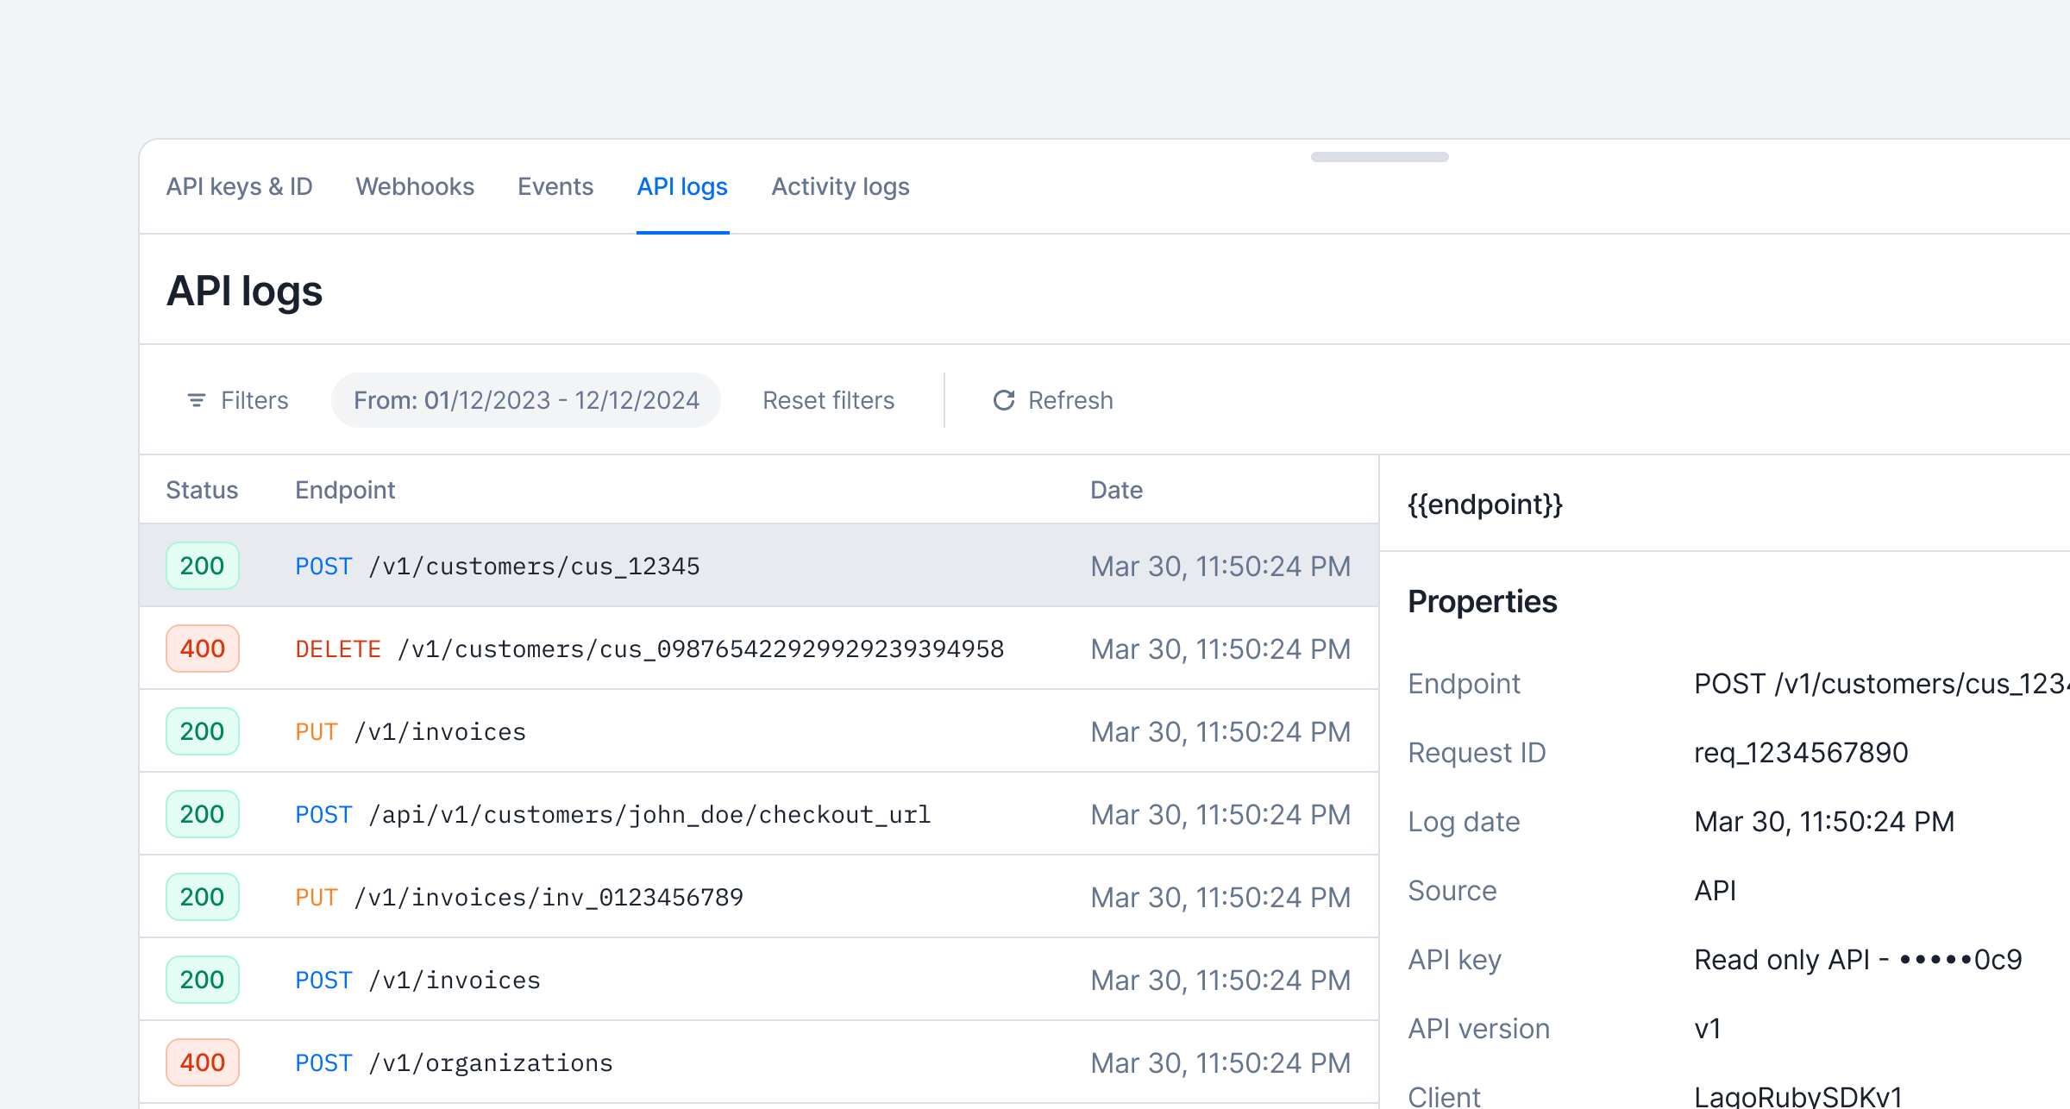
Task: Go to the Events tab
Action: tap(555, 186)
